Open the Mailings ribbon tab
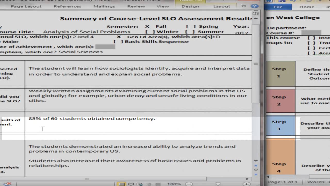 (104, 6)
